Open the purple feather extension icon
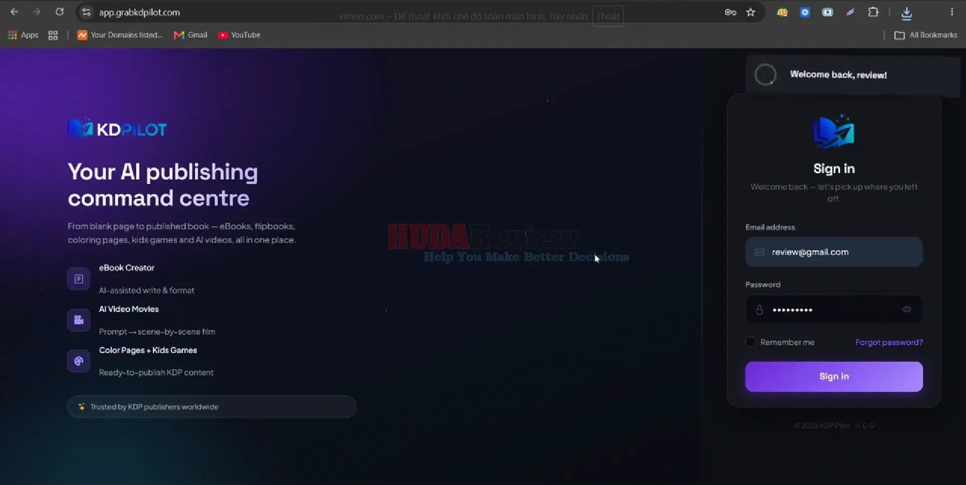Viewport: 966px width, 485px height. [x=850, y=12]
